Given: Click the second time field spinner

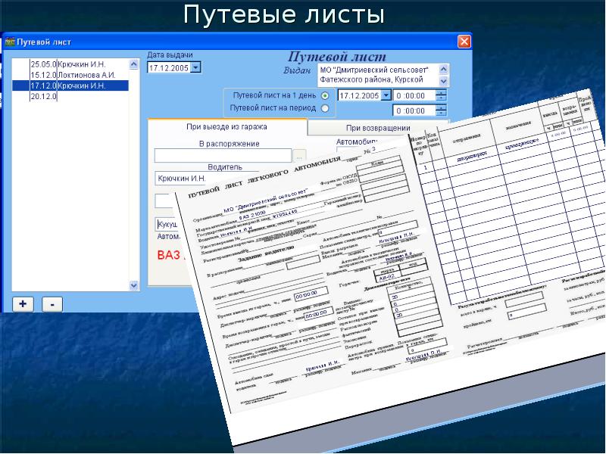Looking at the screenshot, I should tap(441, 110).
